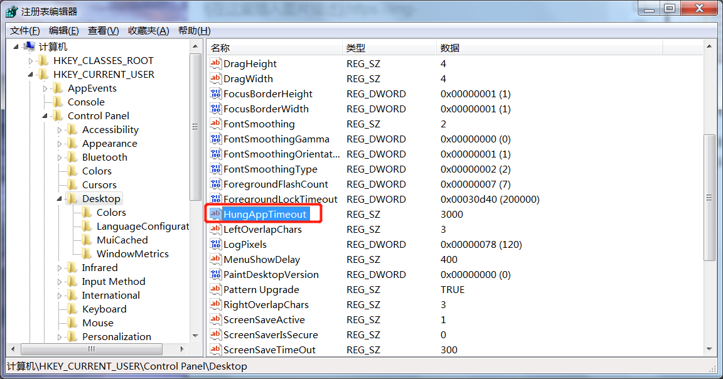Expand the HKEY_CLASSES_ROOT key
This screenshot has height=379, width=723.
pyautogui.click(x=30, y=60)
